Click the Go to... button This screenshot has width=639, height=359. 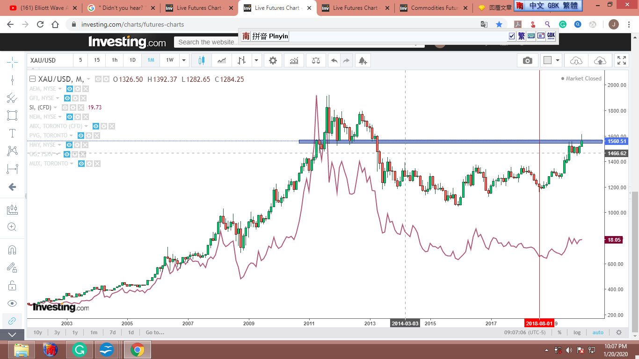click(155, 332)
